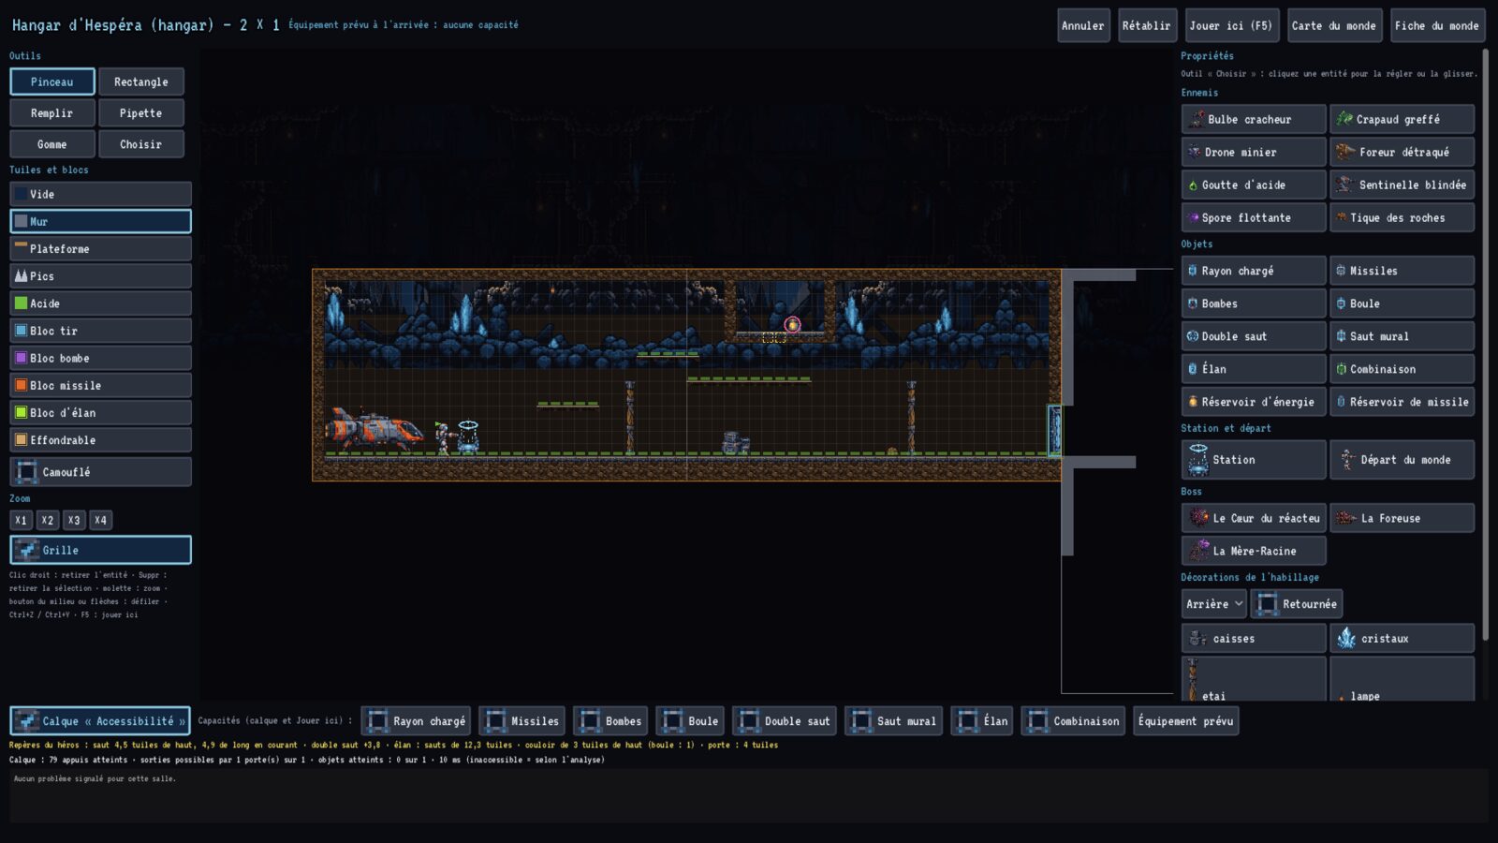Toggle the Camouflé tile option

click(100, 472)
